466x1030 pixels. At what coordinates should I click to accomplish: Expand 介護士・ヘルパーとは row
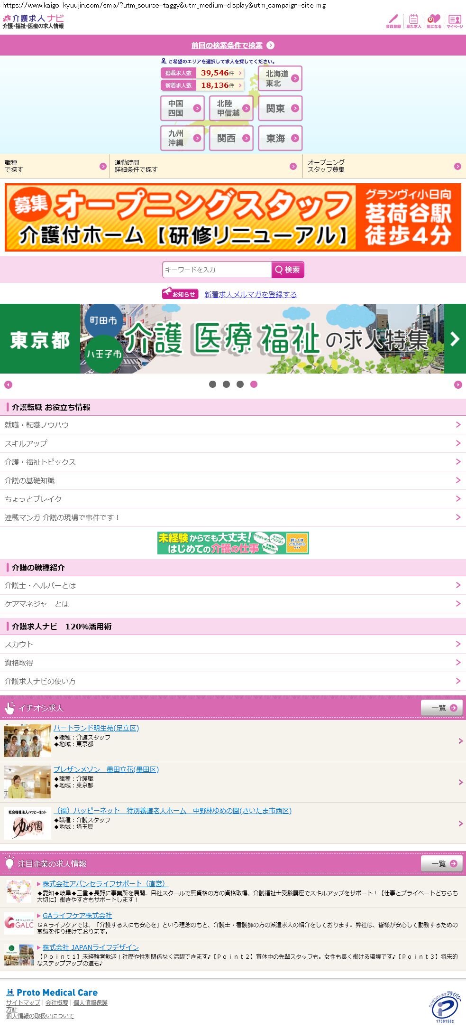point(233,585)
